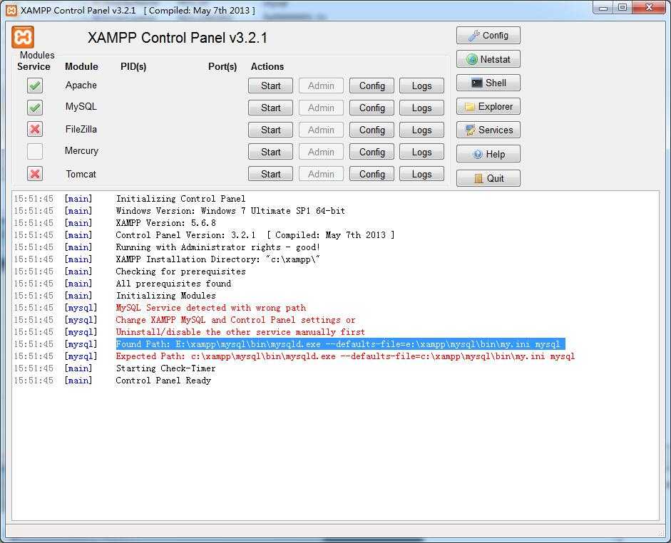Screen dimensions: 671x543
Task: Open Config for the FileZilla module
Action: click(x=372, y=130)
